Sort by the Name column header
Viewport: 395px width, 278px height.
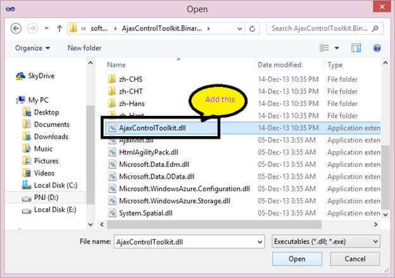pos(116,65)
